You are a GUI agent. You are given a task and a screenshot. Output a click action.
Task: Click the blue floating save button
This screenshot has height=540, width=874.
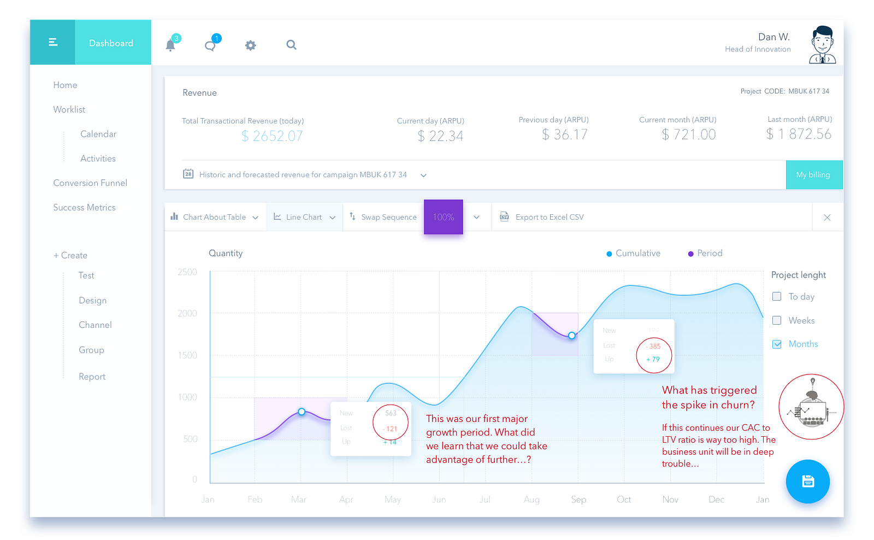pos(807,482)
